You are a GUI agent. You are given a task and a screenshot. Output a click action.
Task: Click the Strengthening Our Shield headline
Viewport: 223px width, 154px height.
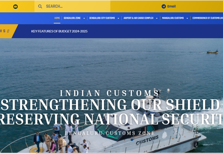[110, 105]
